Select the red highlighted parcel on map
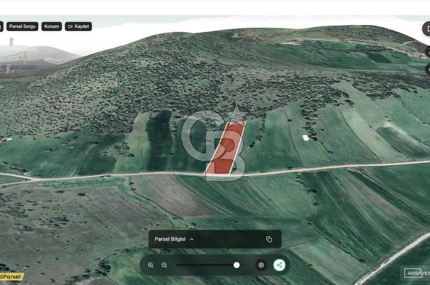 [x=225, y=148]
